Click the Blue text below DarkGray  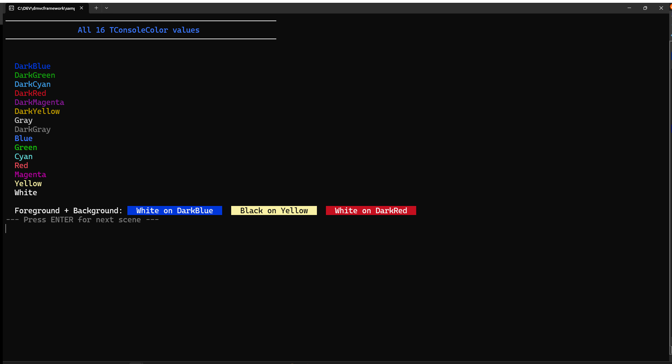click(24, 139)
